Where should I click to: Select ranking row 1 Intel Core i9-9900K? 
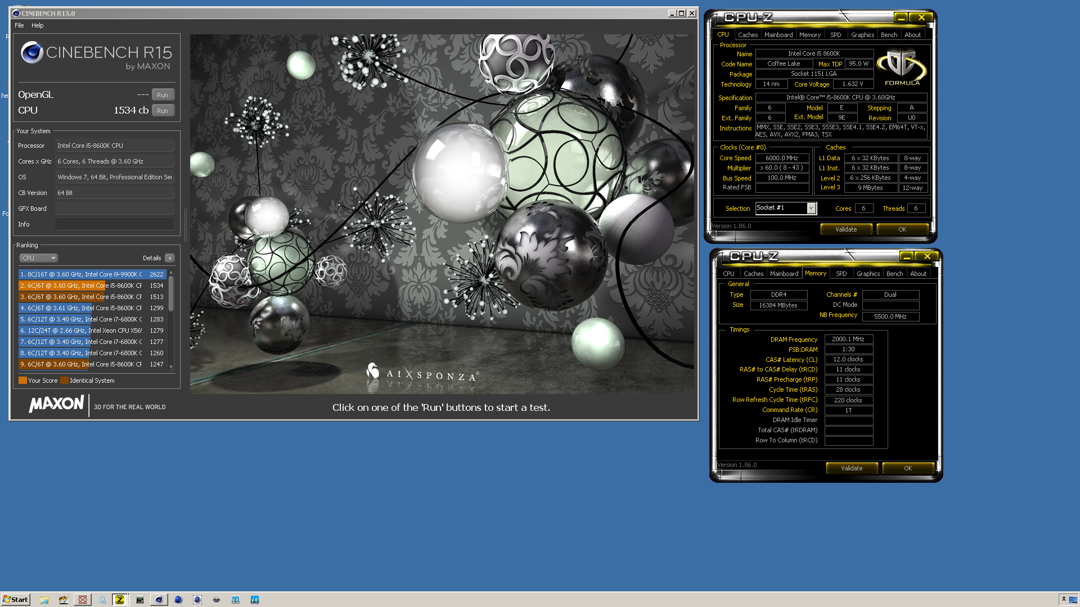[92, 274]
